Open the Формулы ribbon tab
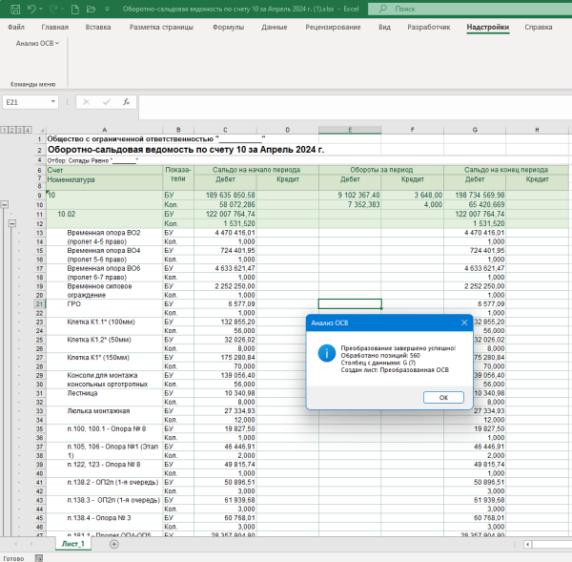This screenshot has width=572, height=562. 228,28
